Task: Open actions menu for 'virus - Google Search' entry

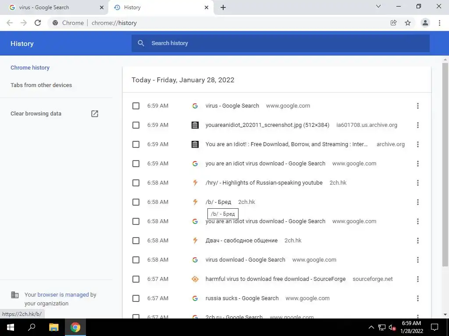Action: click(x=418, y=106)
